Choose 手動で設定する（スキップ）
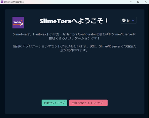149x118 pixels. [88, 103]
